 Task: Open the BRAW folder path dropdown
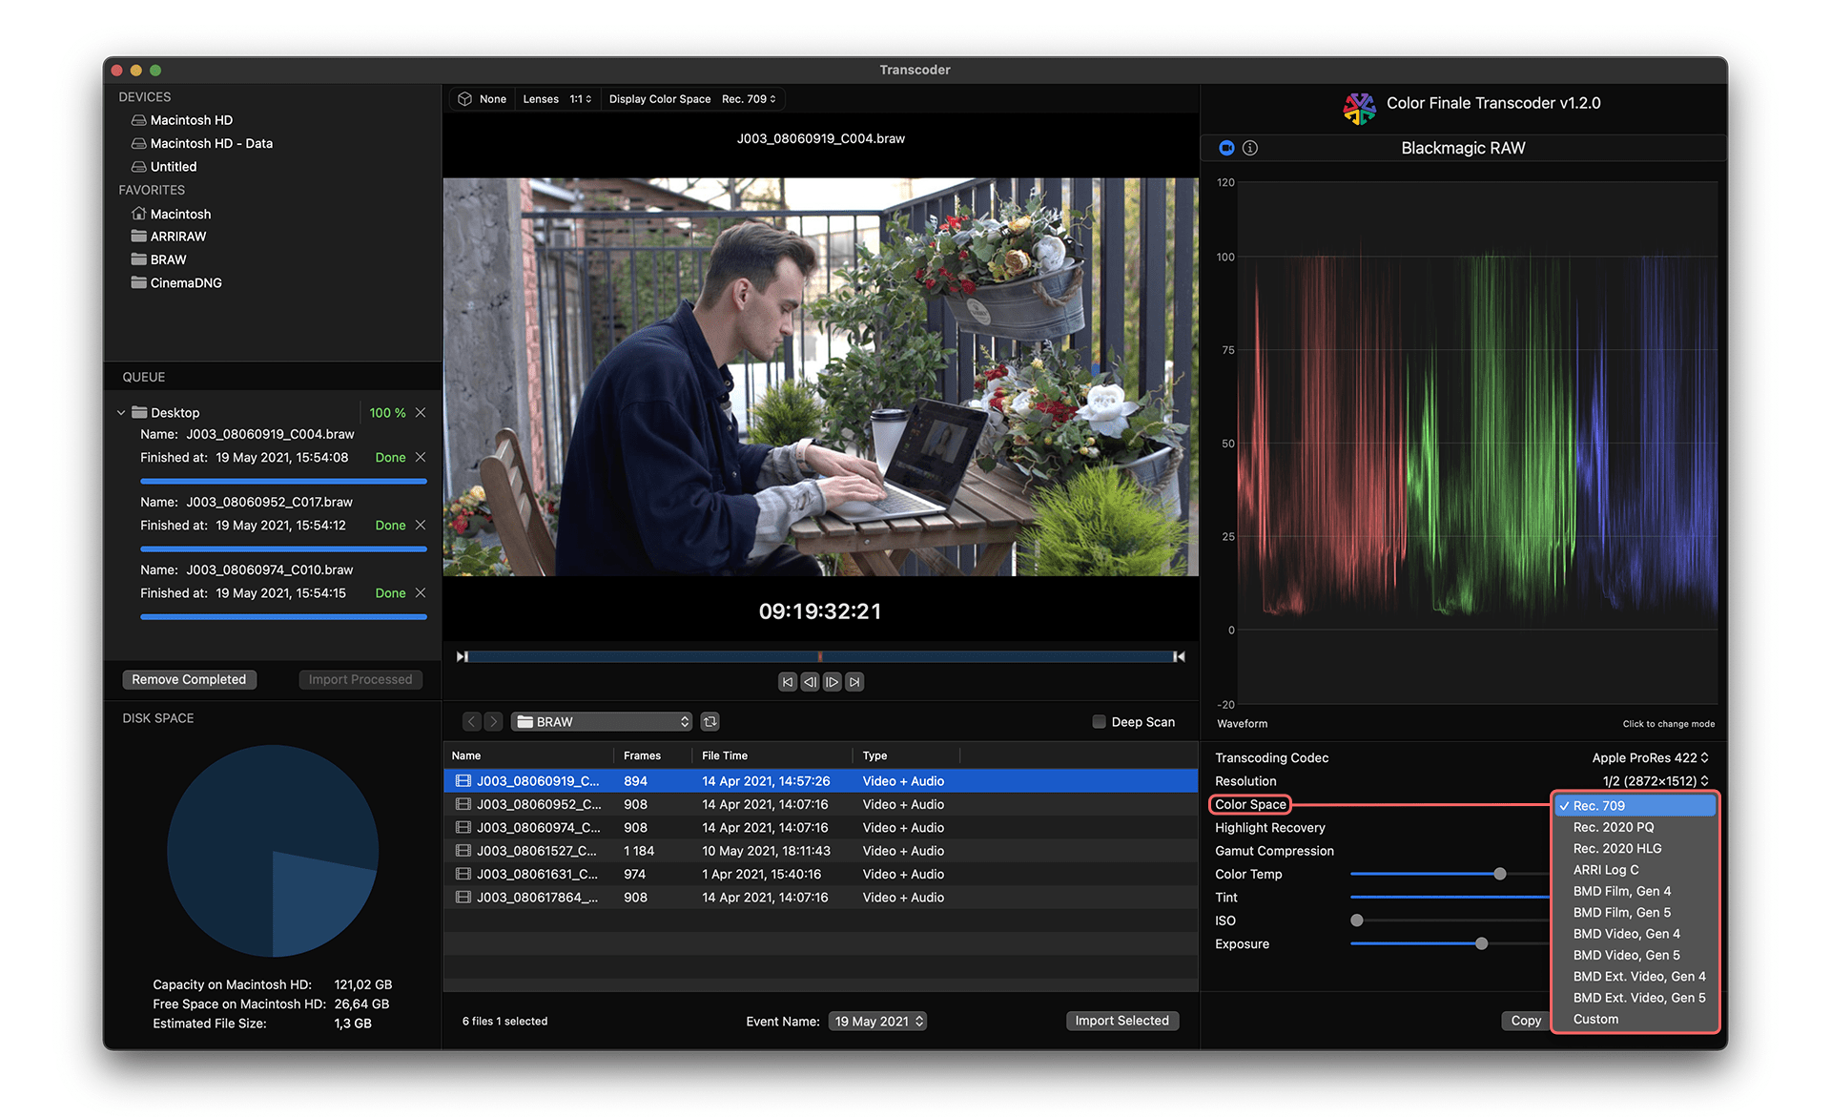(603, 722)
